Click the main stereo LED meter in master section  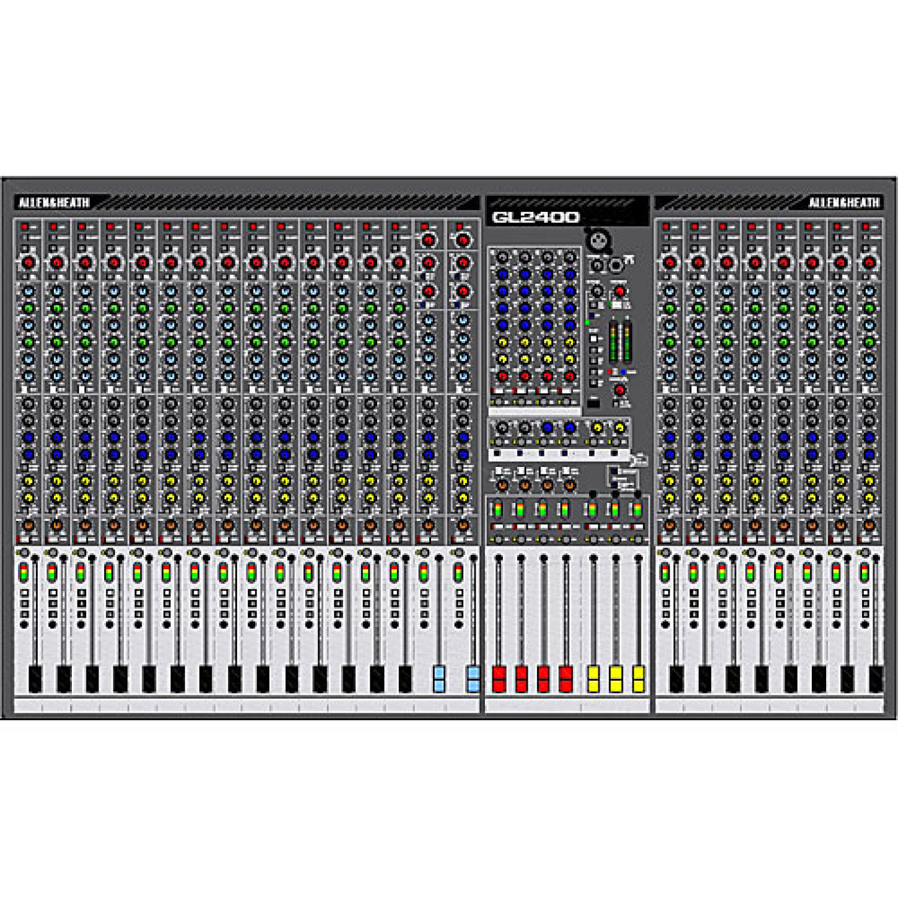coord(620,341)
